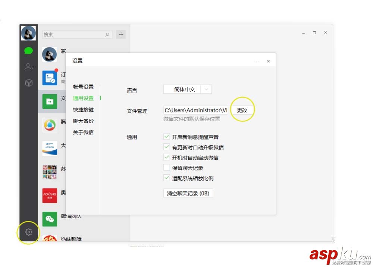Open the Contacts icon in the left sidebar
The width and height of the screenshot is (373, 267).
(28, 66)
